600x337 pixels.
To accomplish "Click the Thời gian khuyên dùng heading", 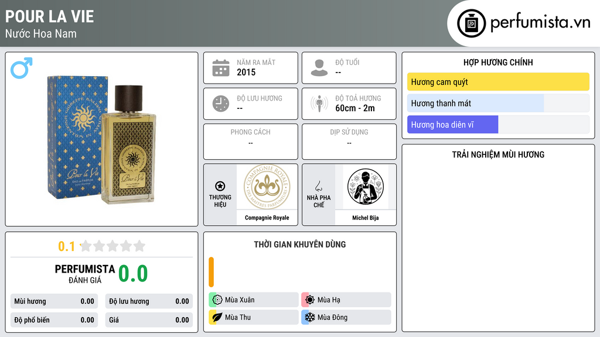I will pos(300,245).
